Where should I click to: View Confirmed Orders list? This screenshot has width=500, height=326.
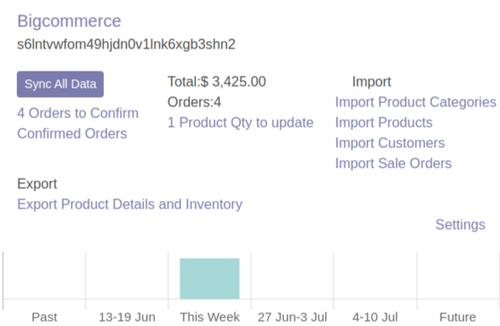(72, 134)
